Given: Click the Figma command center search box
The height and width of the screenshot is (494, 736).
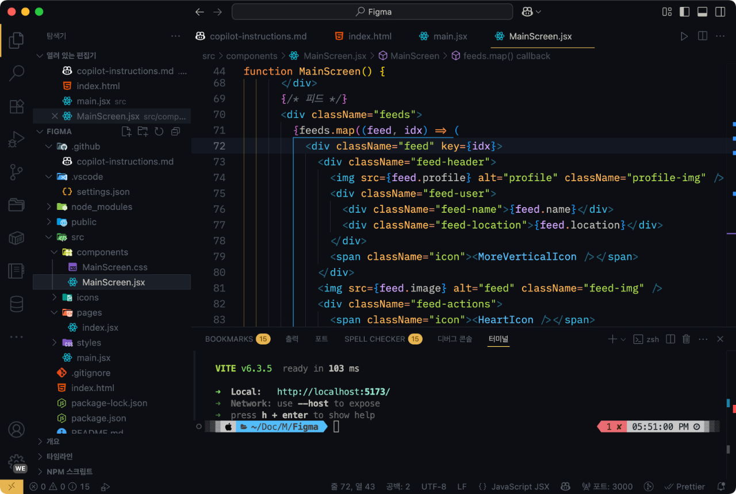Looking at the screenshot, I should 372,12.
